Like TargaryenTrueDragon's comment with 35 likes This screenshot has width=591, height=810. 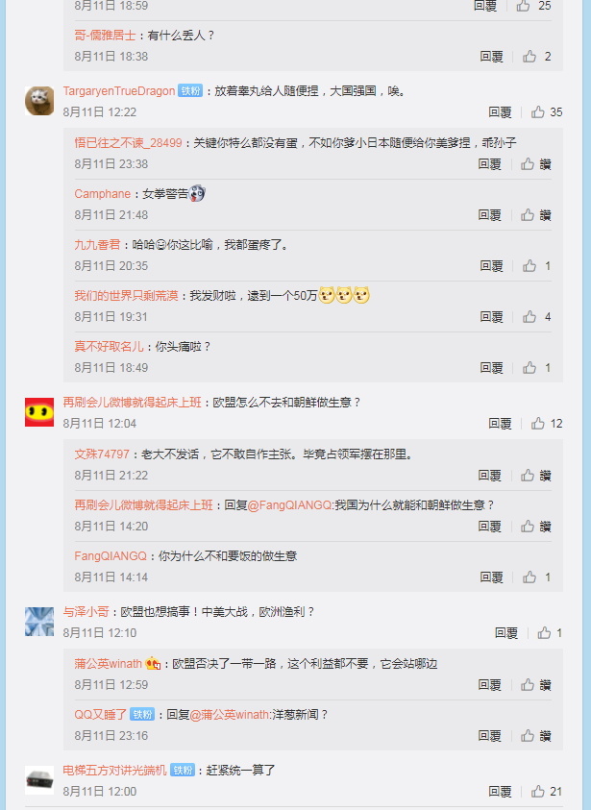coord(547,112)
